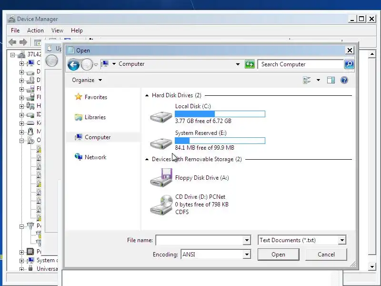Maximize the Device Manager window
The image size is (381, 286).
click(361, 19)
